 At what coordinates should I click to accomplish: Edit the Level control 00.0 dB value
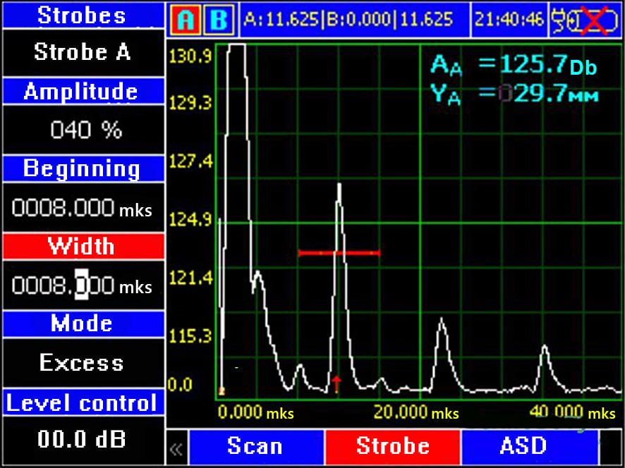(82, 440)
